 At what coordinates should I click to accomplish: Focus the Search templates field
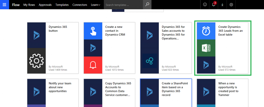coord(123,5)
